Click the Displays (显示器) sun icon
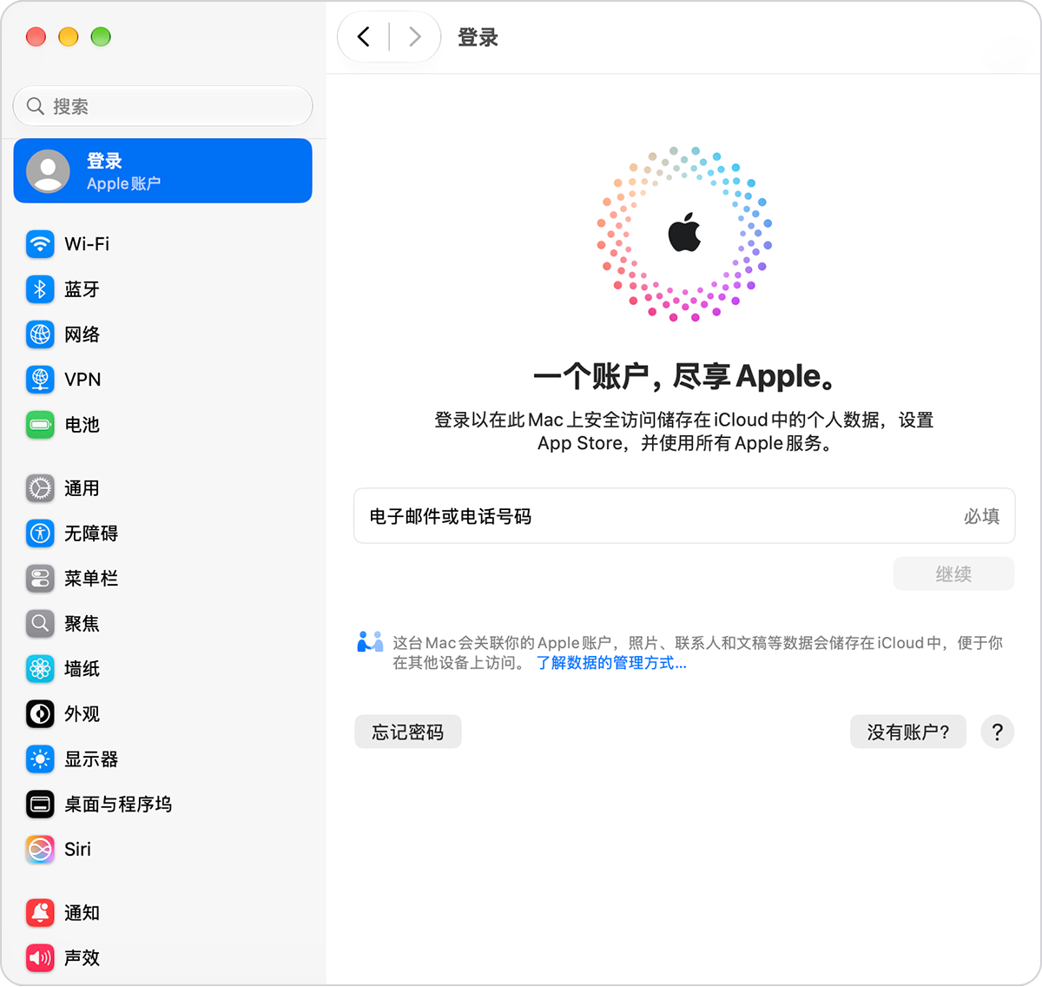The height and width of the screenshot is (987, 1042). (x=40, y=759)
